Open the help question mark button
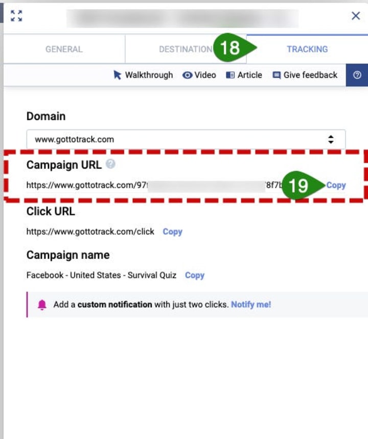Viewport: 368px width, 439px height. point(357,75)
